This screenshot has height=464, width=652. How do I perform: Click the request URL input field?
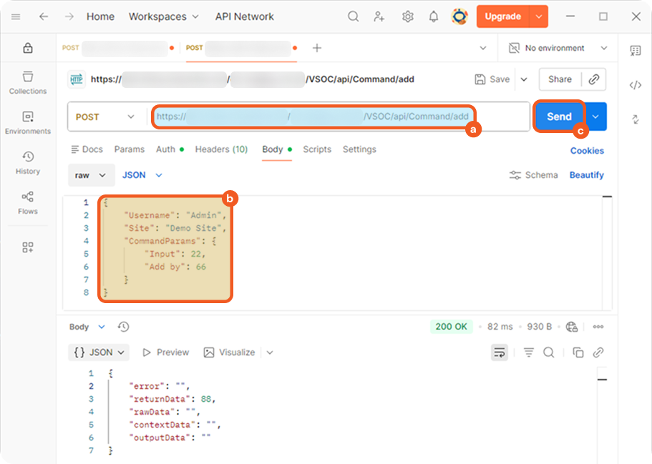[313, 117]
